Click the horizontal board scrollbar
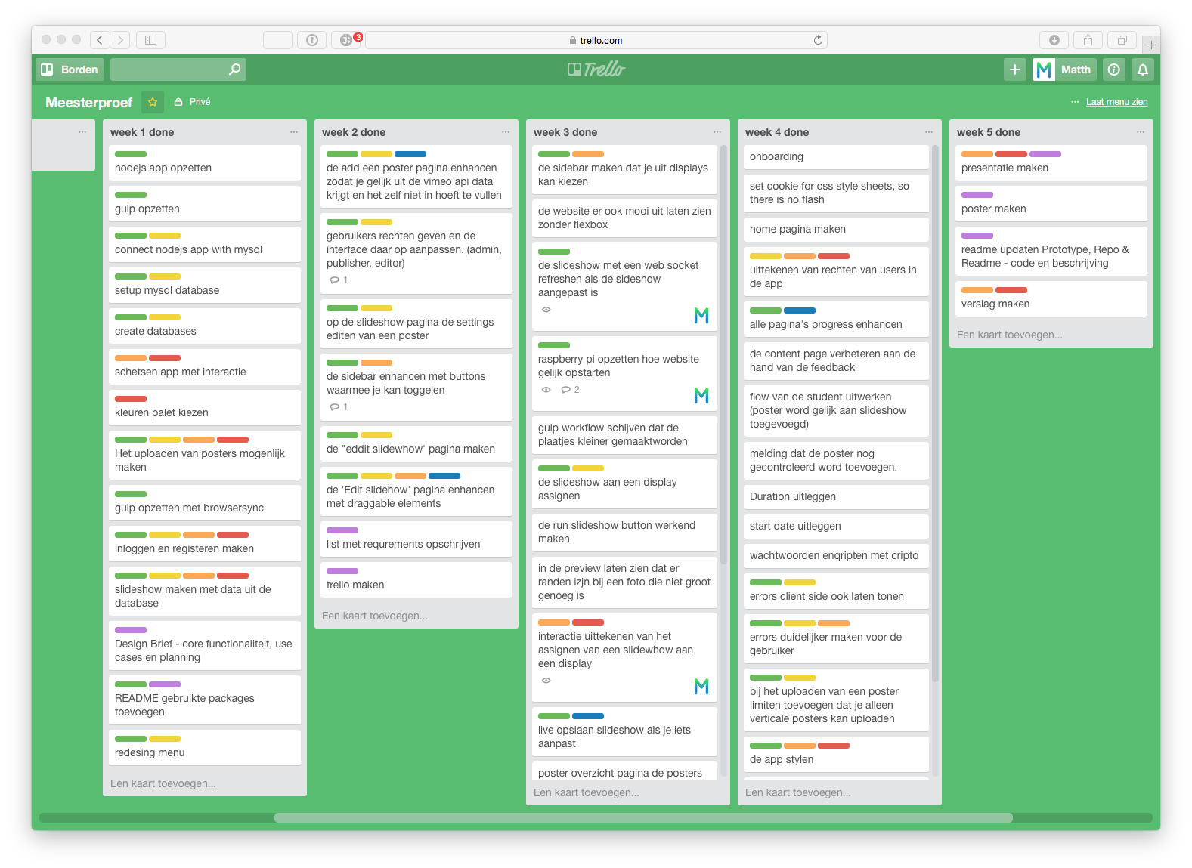Viewport: 1192px width, 868px height. tap(643, 817)
